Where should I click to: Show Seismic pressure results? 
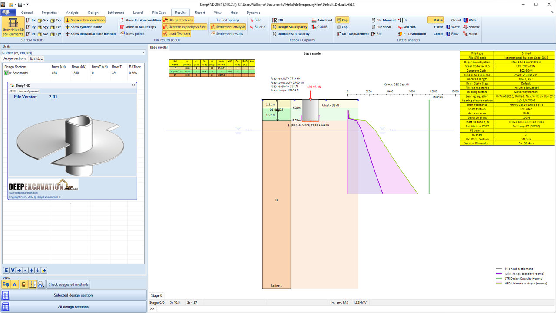(471, 27)
